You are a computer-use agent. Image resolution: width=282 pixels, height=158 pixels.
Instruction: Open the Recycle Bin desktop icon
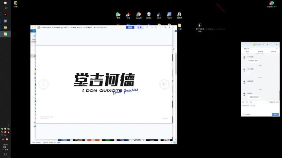point(149,15)
